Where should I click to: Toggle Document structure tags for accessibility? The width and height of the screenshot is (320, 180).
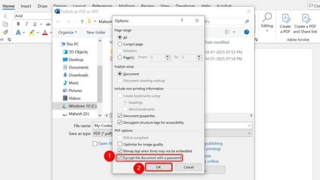click(120, 122)
